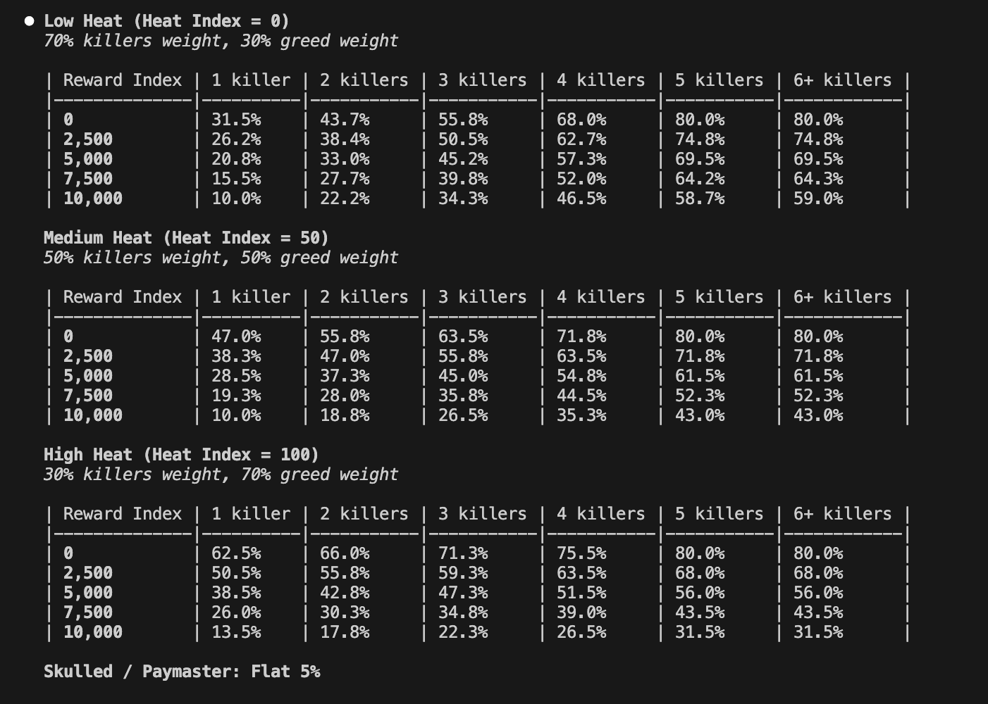
Task: Click Reward Index header in Low Heat table
Action: pyautogui.click(x=123, y=80)
